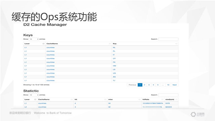Click sort icon on Keys table Lever column

coord(43,44)
